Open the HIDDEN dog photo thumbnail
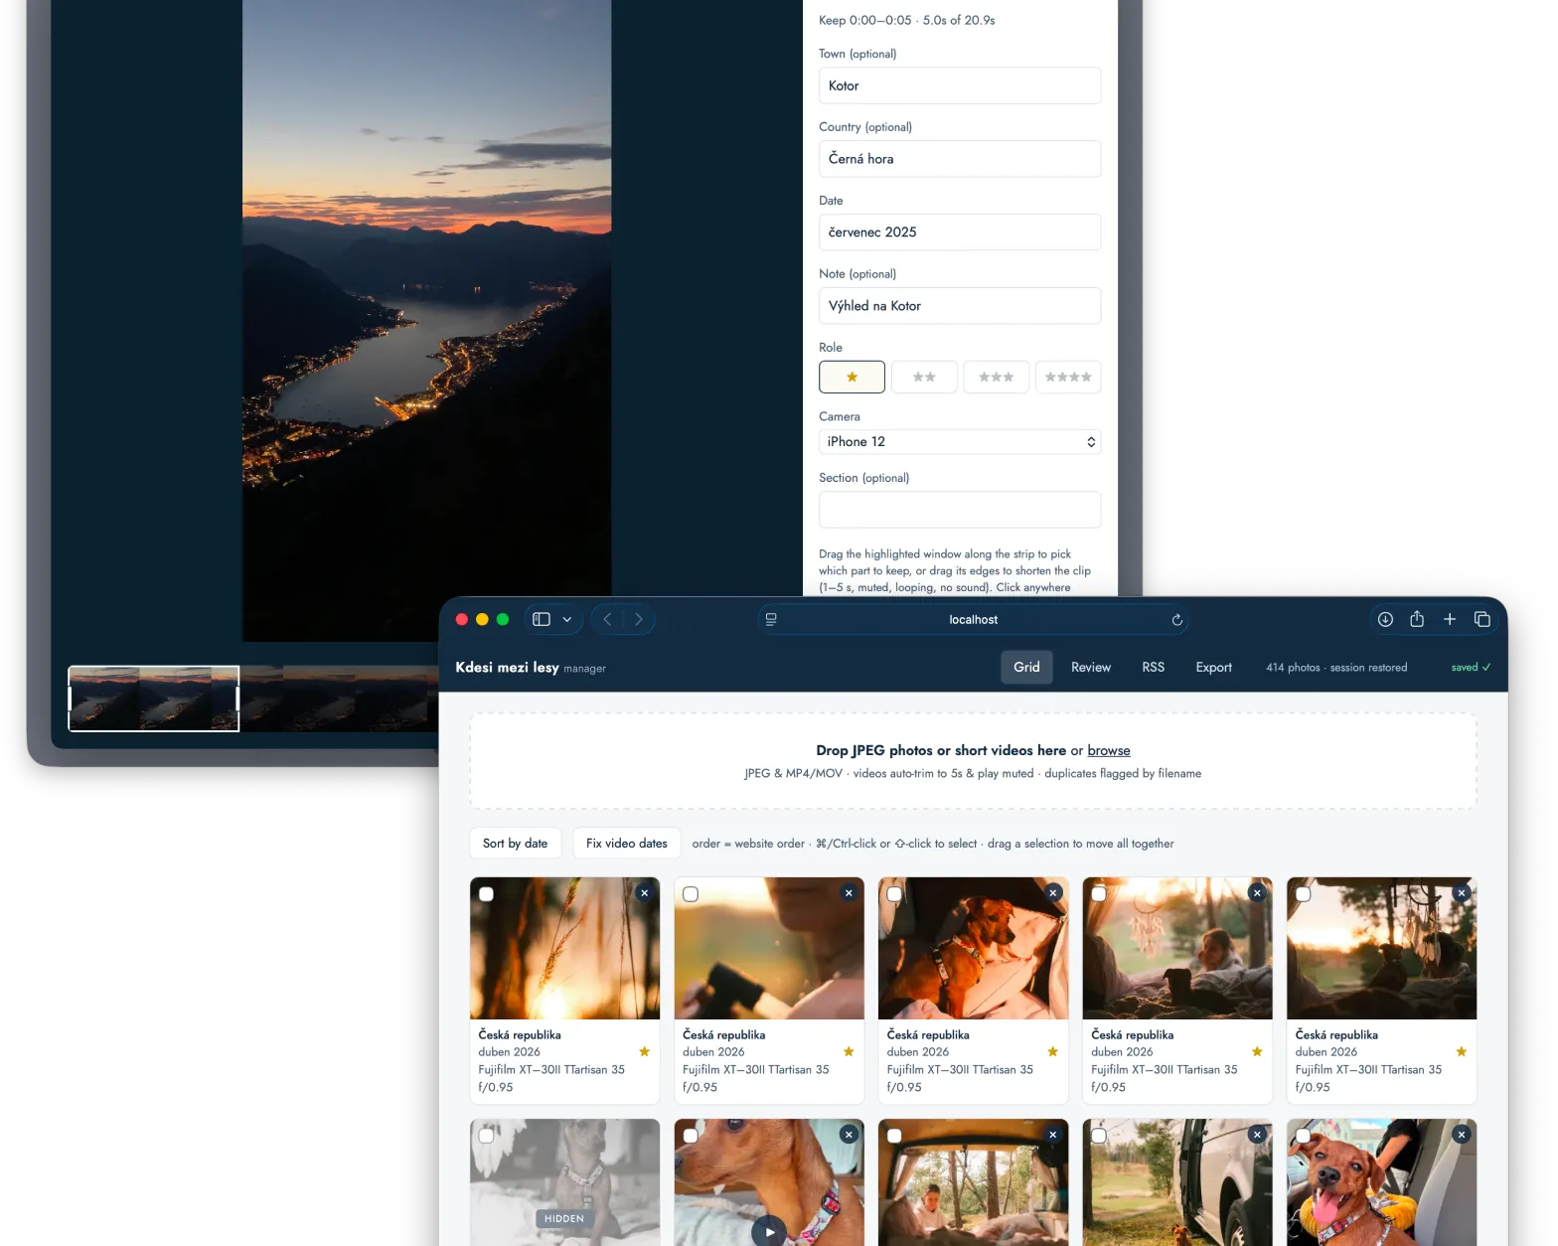This screenshot has width=1558, height=1246. pyautogui.click(x=564, y=1182)
